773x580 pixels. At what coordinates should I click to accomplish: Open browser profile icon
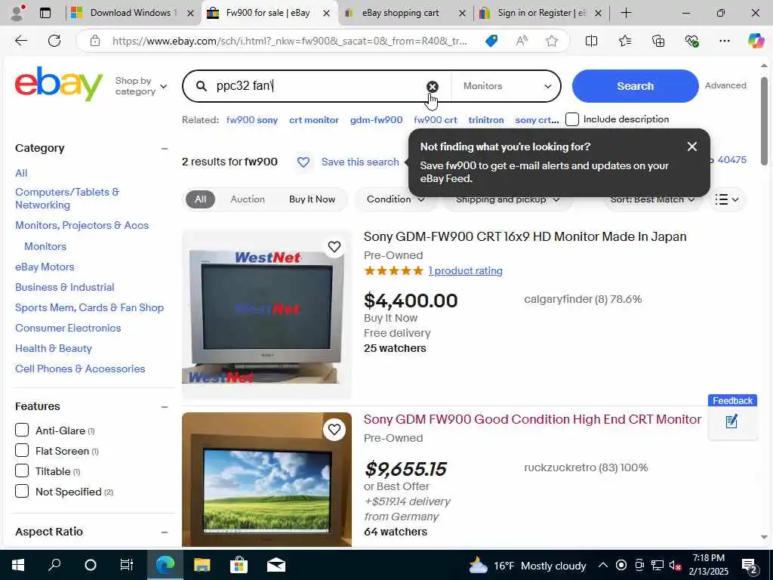click(17, 13)
